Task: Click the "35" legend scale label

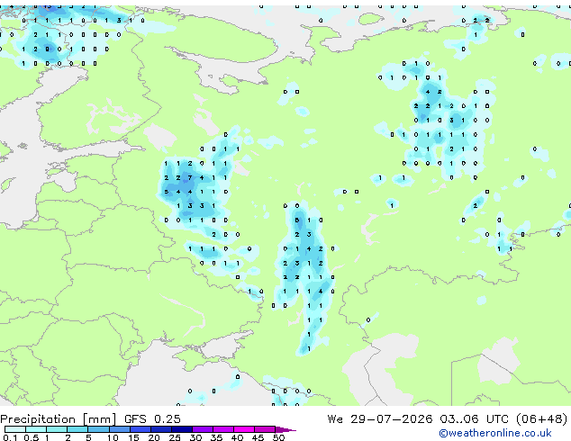Action: [216, 437]
